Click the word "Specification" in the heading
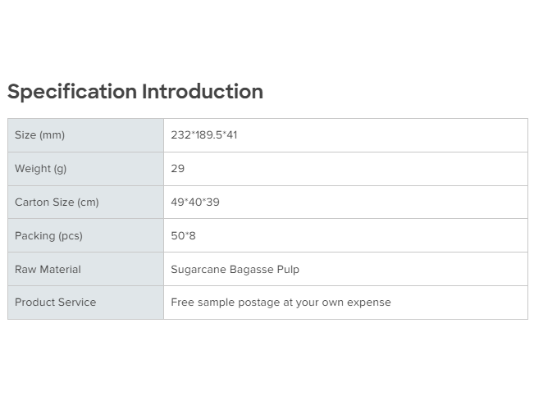The height and width of the screenshot is (405, 557). coord(72,91)
